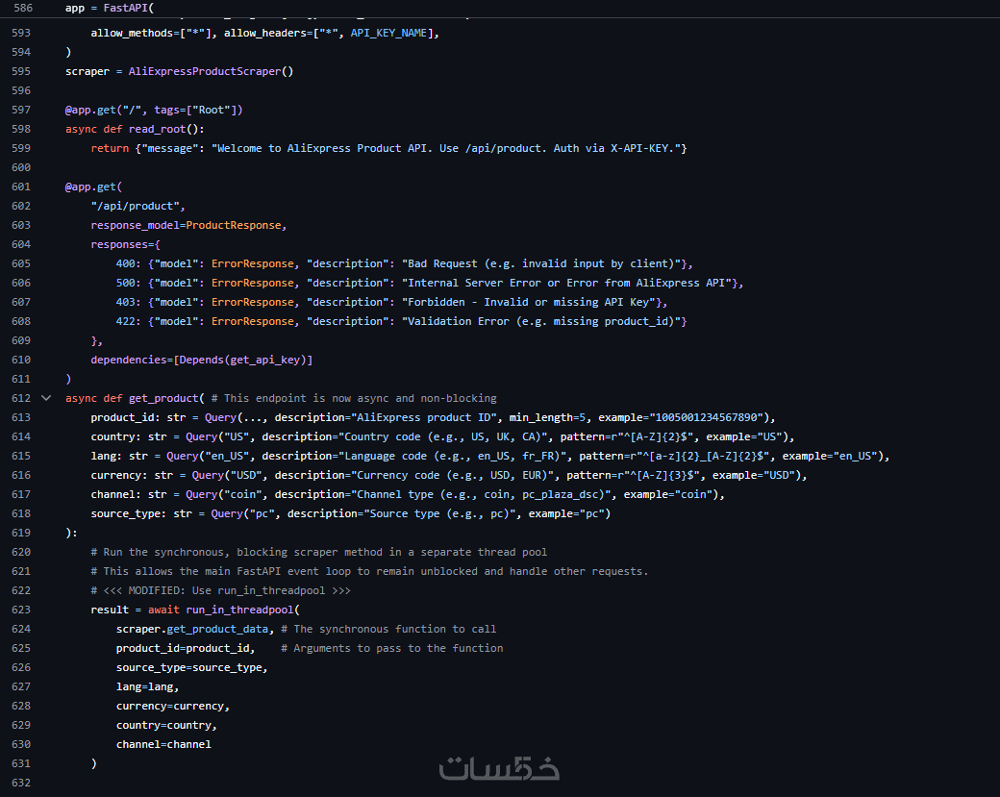Click 'channel: str' parameter on line 617

128,494
